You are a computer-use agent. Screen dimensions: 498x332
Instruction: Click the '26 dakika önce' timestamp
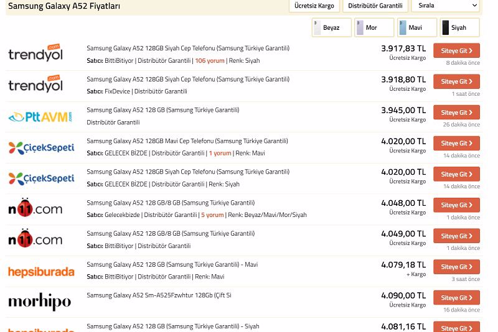[461, 124]
